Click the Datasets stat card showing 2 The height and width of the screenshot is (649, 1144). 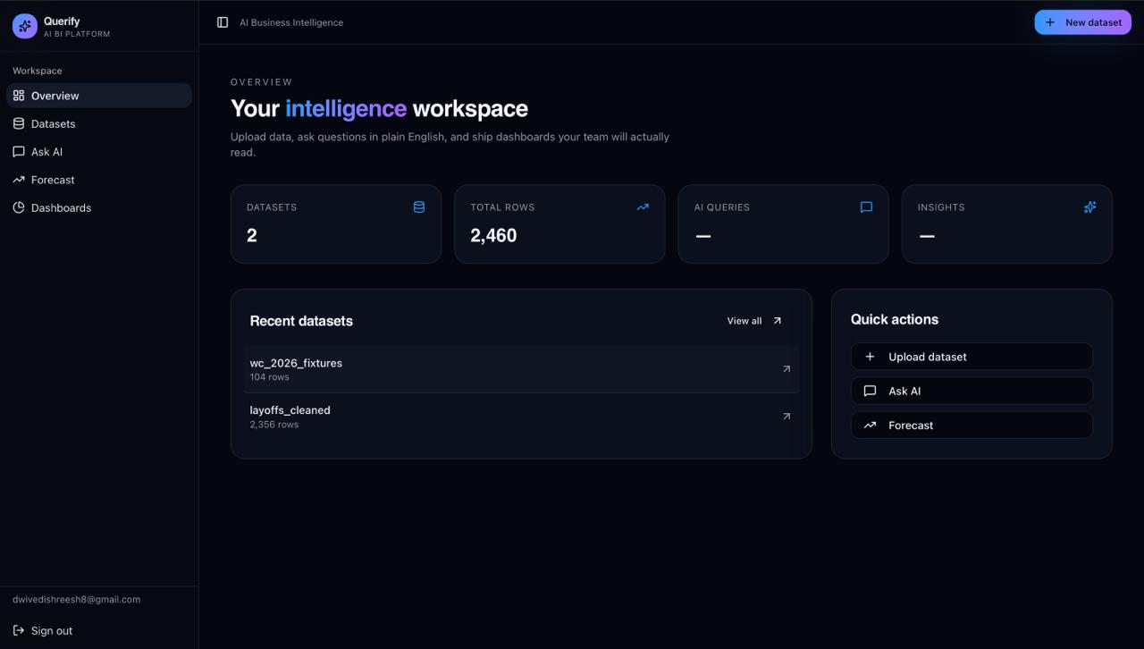pyautogui.click(x=336, y=224)
